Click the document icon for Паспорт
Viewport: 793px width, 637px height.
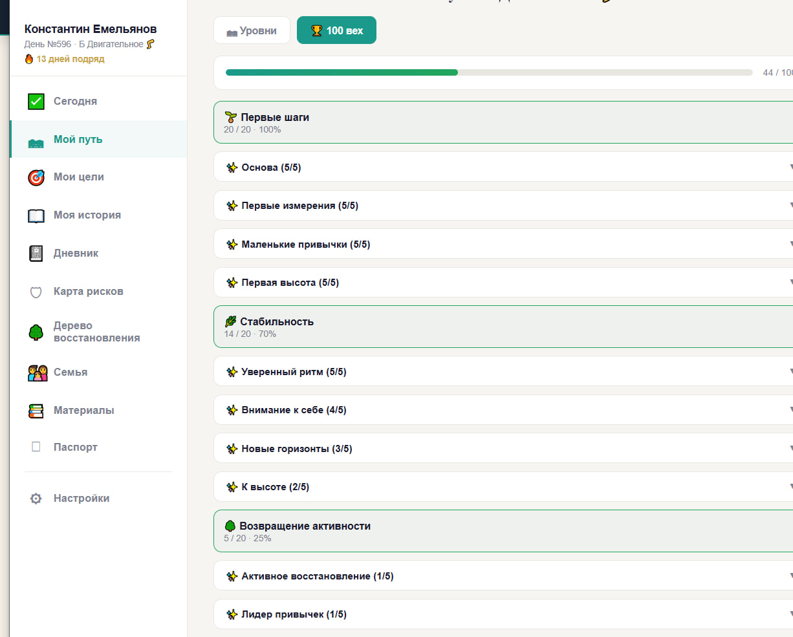36,447
